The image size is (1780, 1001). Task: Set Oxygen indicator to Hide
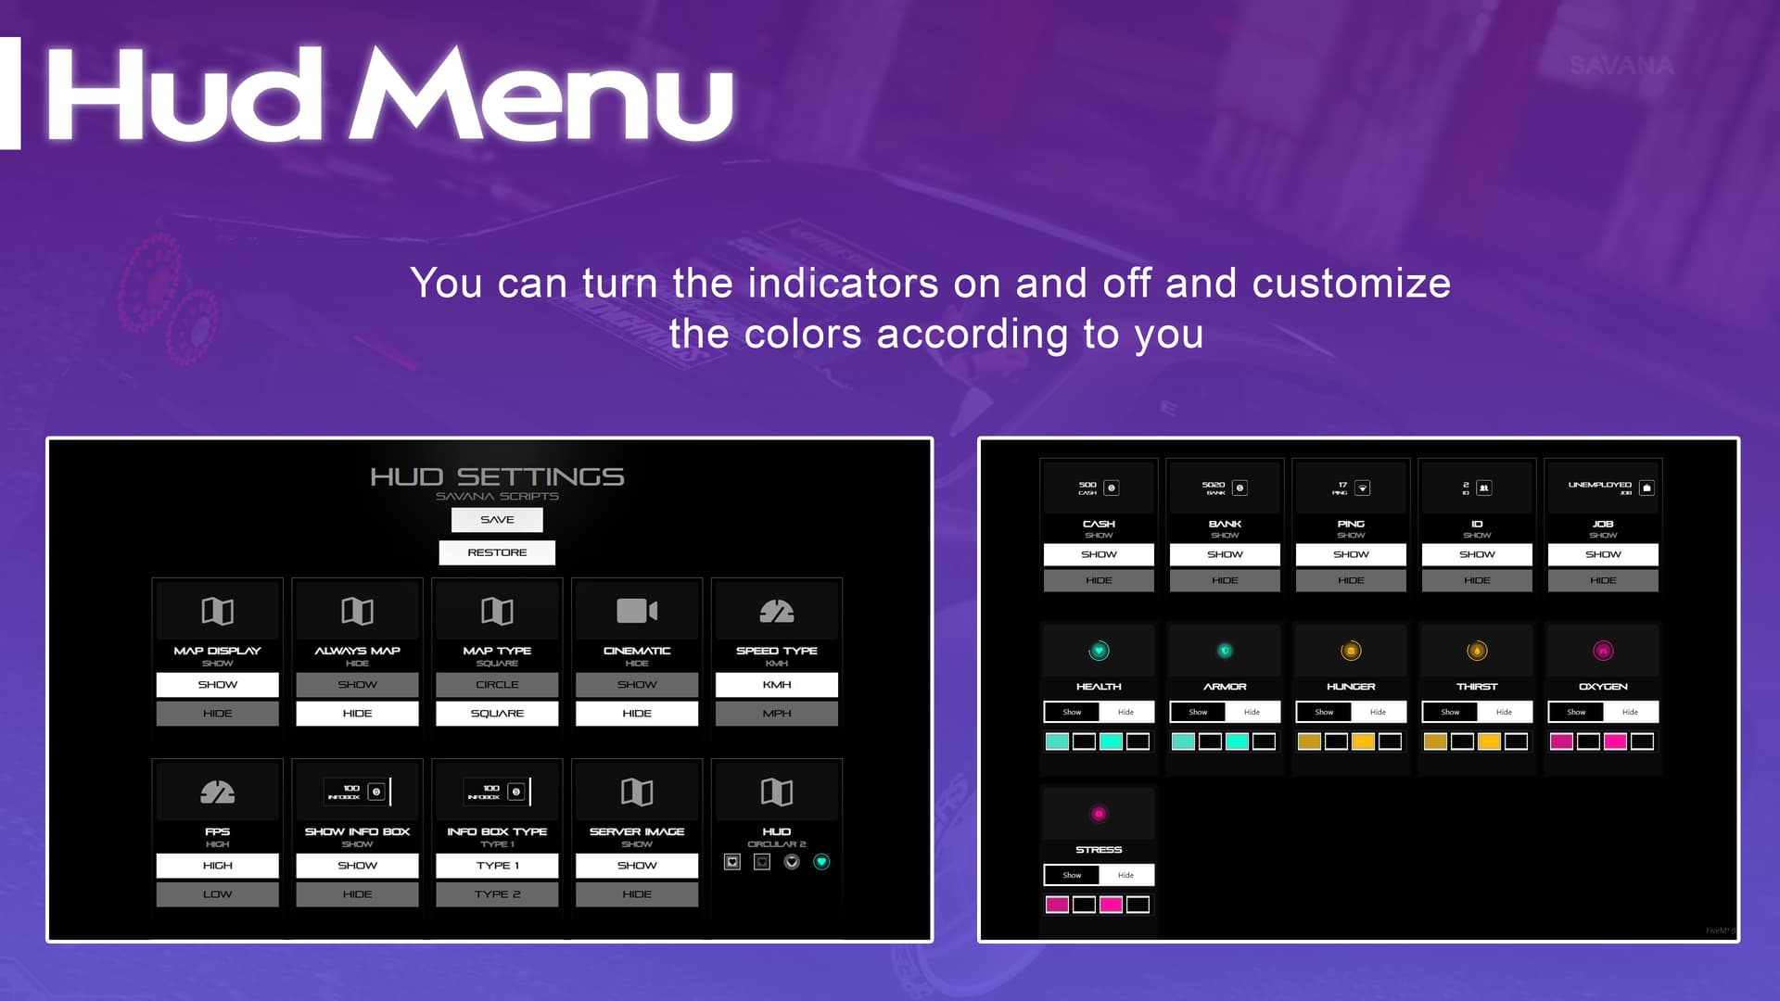(x=1630, y=712)
